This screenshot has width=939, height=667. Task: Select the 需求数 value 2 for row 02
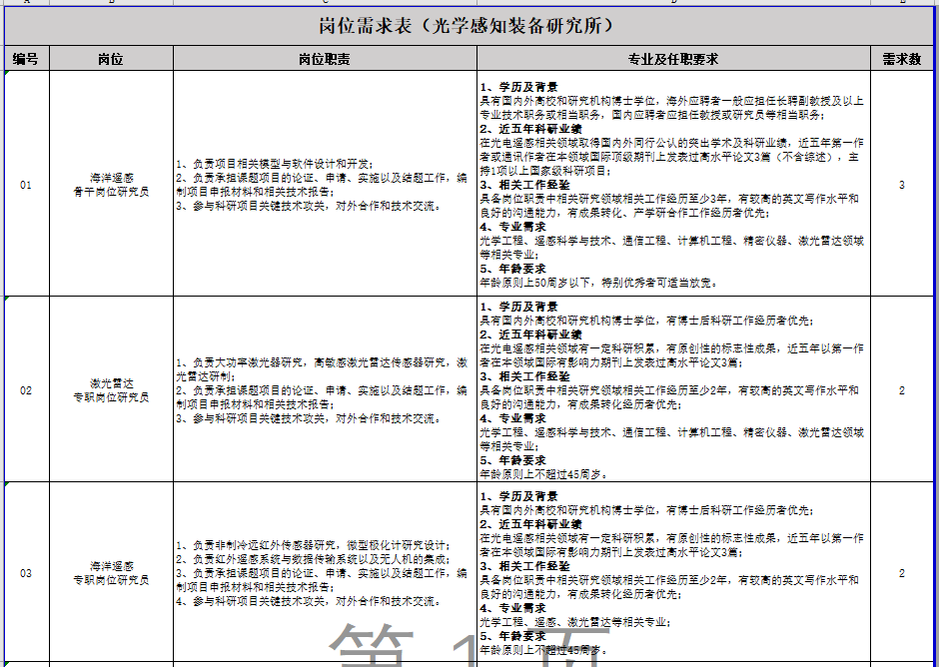[902, 389]
